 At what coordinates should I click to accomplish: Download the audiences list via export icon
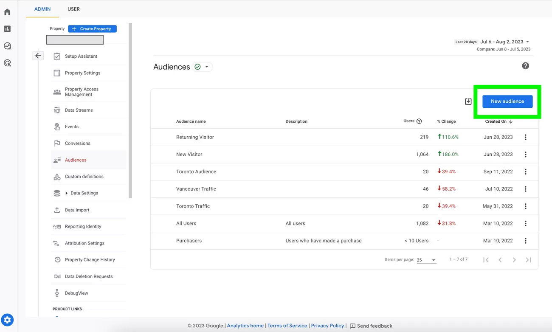coord(468,101)
